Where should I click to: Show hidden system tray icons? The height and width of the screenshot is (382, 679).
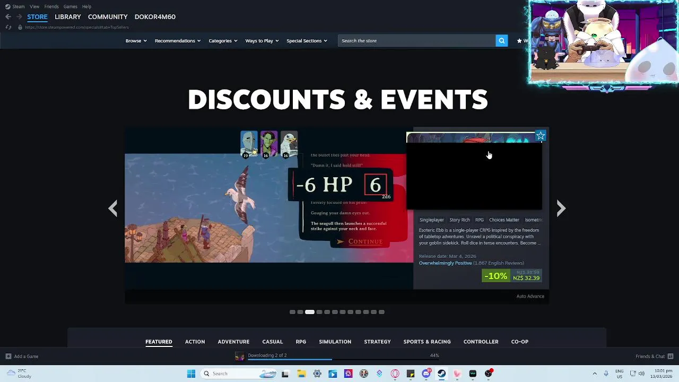[x=595, y=374]
